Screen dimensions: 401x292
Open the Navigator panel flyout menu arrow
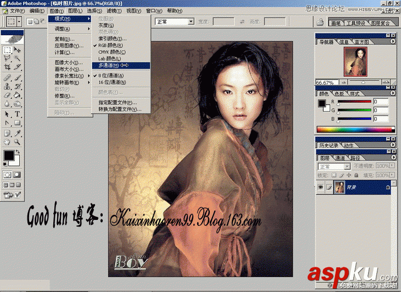point(393,41)
